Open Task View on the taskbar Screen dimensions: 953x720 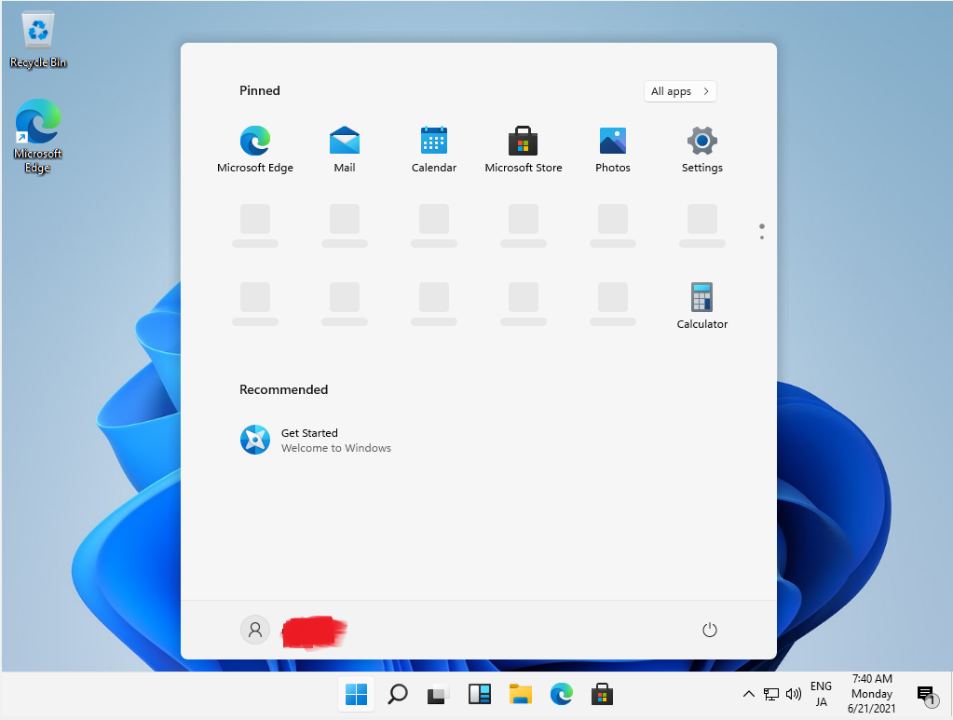pos(438,694)
